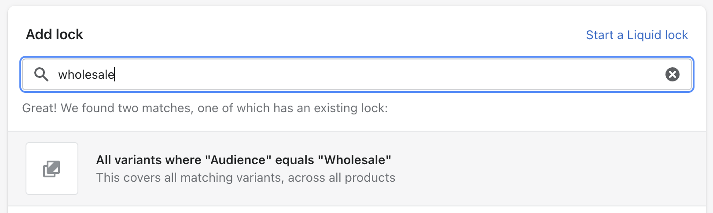The height and width of the screenshot is (213, 713).
Task: Click the magnifying glass search icon
Action: pos(41,74)
